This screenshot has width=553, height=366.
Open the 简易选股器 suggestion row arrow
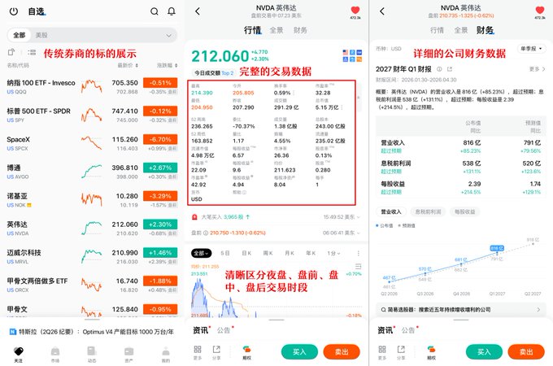coord(538,310)
